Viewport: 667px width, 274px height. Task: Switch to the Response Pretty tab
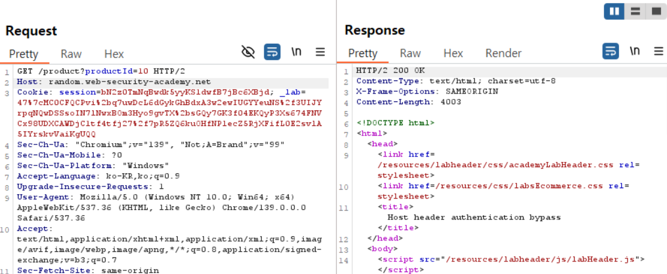[363, 53]
